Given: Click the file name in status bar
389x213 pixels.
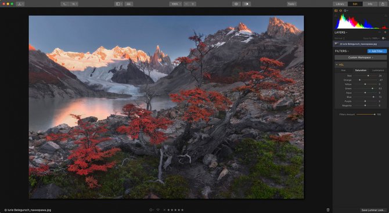Looking at the screenshot, I should [x=28, y=210].
